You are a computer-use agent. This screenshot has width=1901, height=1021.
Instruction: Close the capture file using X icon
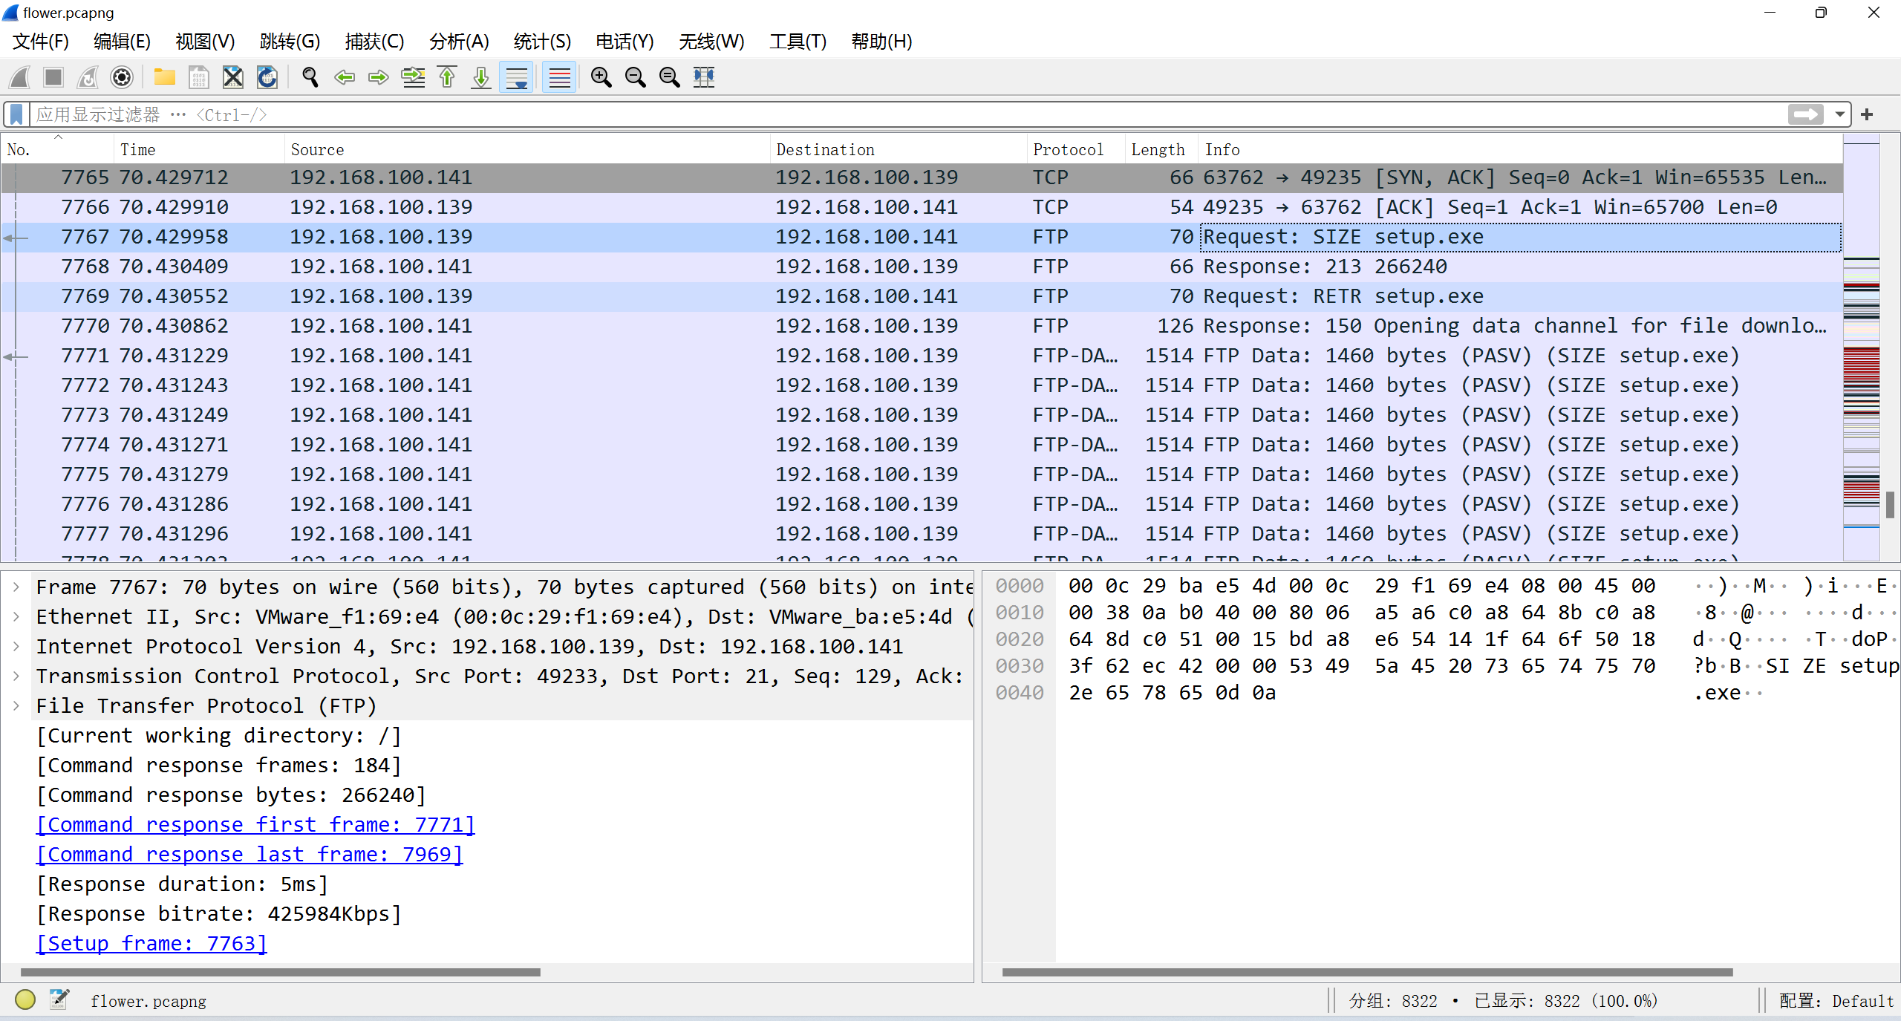(x=232, y=77)
